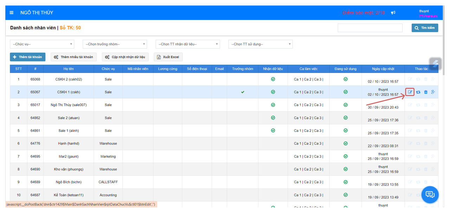
Task: Toggle data receiving check for CSKH 2
Action: [273, 79]
